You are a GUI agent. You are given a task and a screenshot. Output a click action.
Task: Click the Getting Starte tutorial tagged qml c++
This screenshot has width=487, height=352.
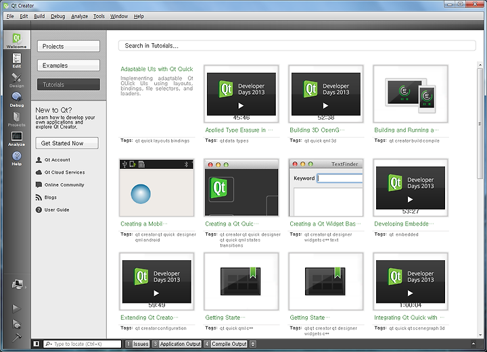click(241, 282)
